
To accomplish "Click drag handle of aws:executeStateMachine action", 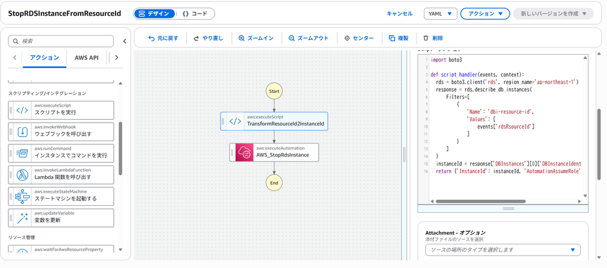I will 11,196.
